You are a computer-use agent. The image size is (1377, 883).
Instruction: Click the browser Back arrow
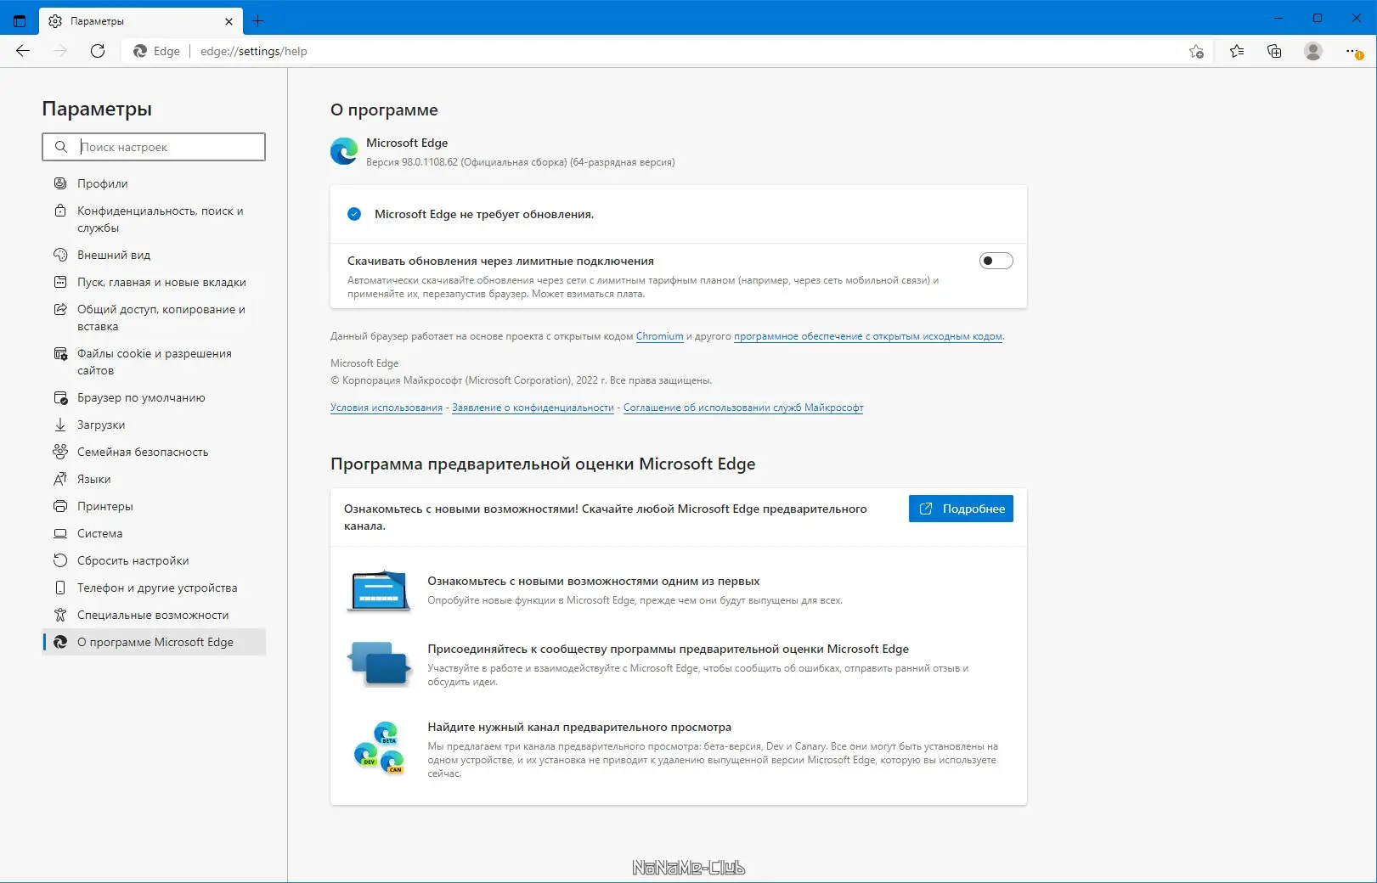pyautogui.click(x=23, y=51)
